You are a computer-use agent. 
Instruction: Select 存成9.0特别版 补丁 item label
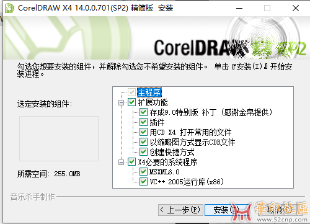point(211,112)
